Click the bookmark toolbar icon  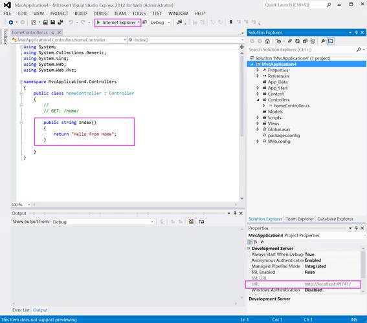231,22
